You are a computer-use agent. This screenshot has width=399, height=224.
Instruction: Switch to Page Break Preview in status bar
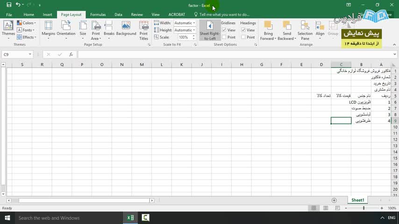click(337, 208)
